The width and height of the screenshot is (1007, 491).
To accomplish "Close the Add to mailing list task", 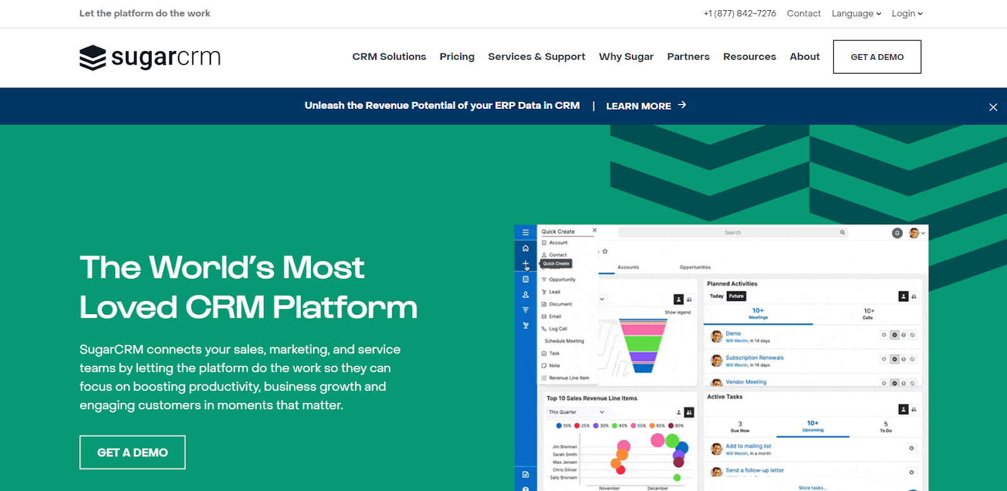I will (911, 448).
